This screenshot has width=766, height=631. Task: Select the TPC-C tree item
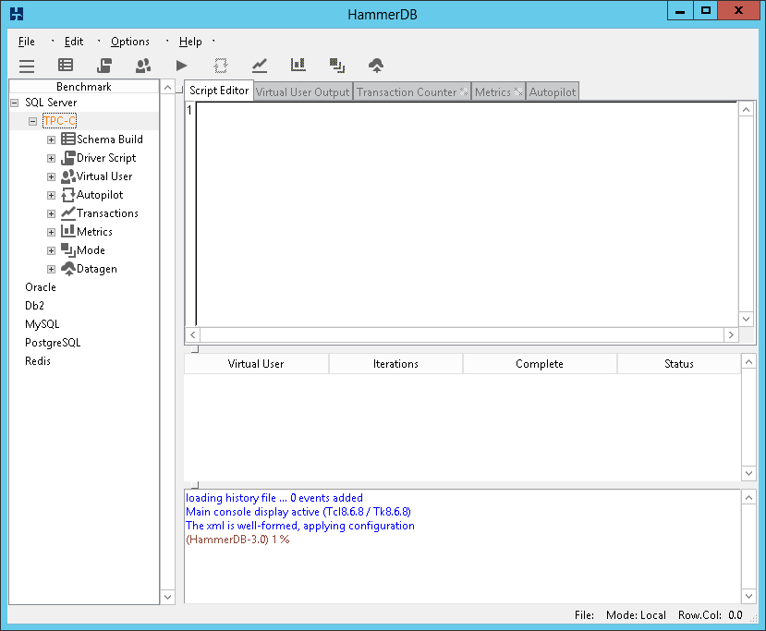[x=60, y=121]
